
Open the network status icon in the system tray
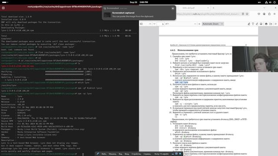coord(266,2)
